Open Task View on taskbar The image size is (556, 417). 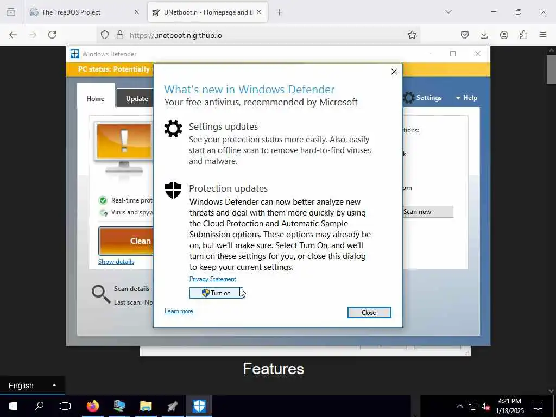tap(65, 406)
